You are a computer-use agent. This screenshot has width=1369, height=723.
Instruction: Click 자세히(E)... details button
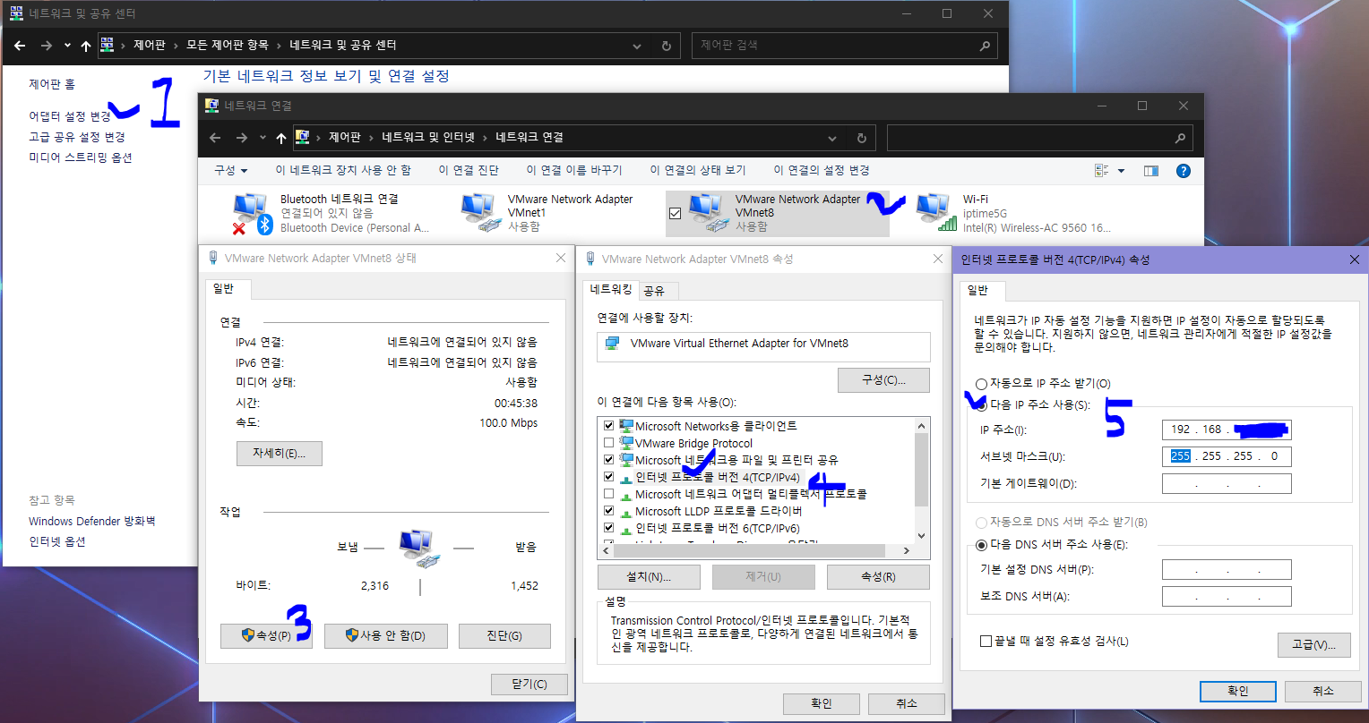(280, 453)
